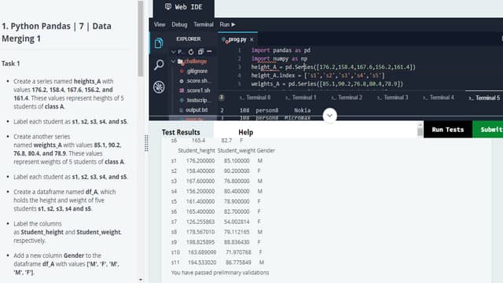Image resolution: width=503 pixels, height=283 pixels.
Task: Click row s1 value 176.200000
Action: (200, 160)
